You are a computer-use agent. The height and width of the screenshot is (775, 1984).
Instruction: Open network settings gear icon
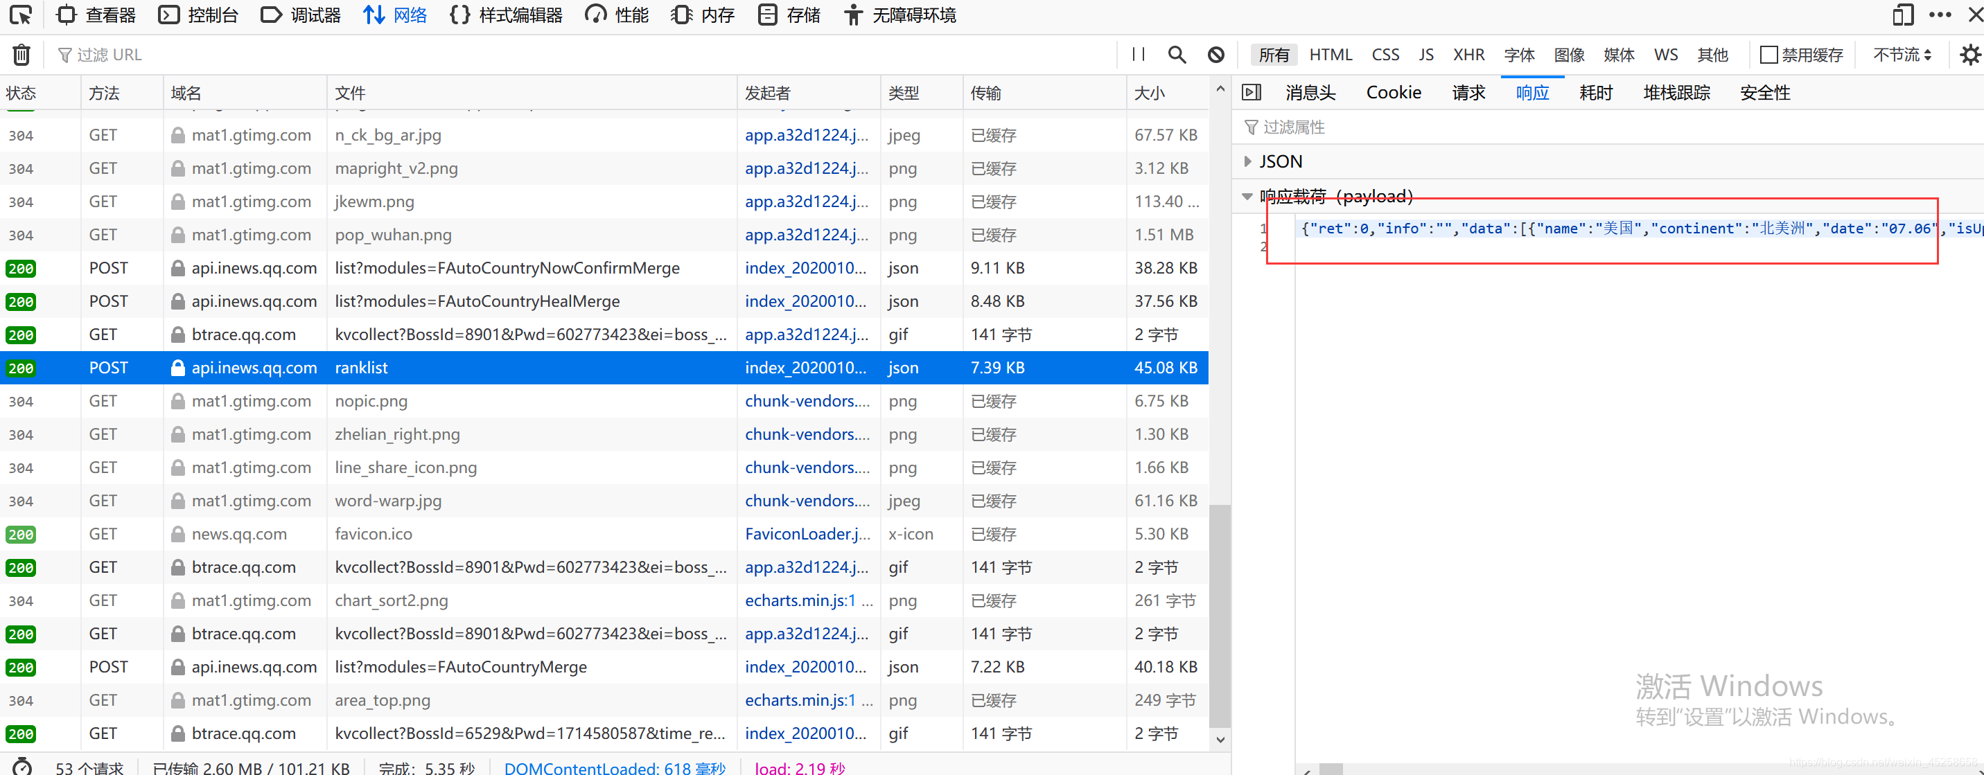[1969, 55]
